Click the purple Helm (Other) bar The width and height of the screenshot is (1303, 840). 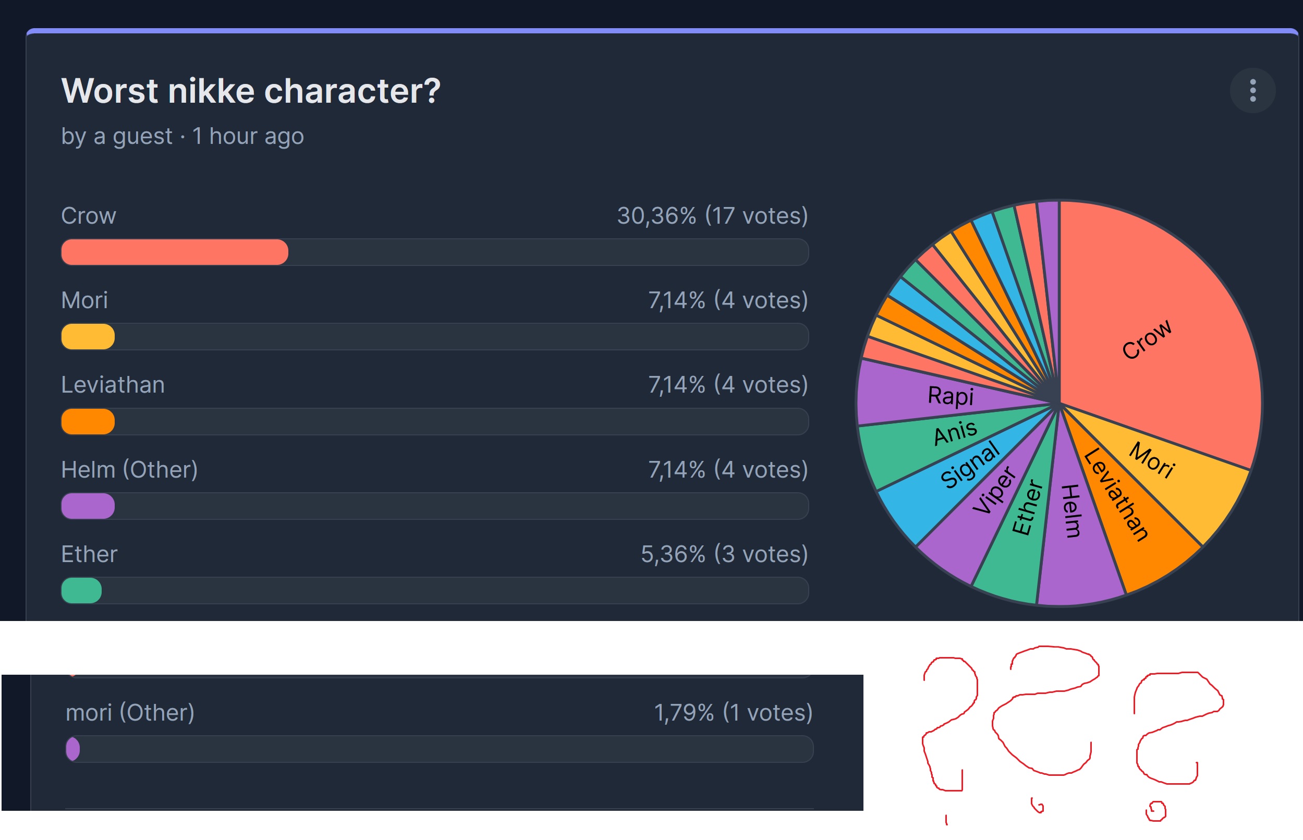point(88,506)
